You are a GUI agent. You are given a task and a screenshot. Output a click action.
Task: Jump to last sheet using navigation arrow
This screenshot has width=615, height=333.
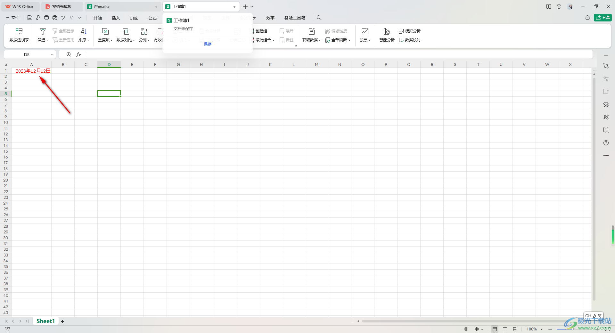tap(27, 321)
